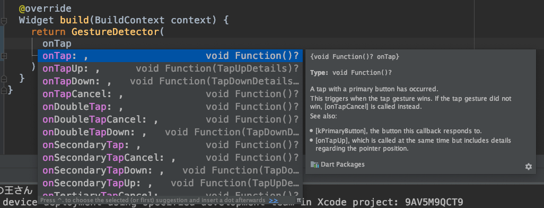Select onSecondaryTapCancel entry
The width and height of the screenshot is (544, 208).
170,158
